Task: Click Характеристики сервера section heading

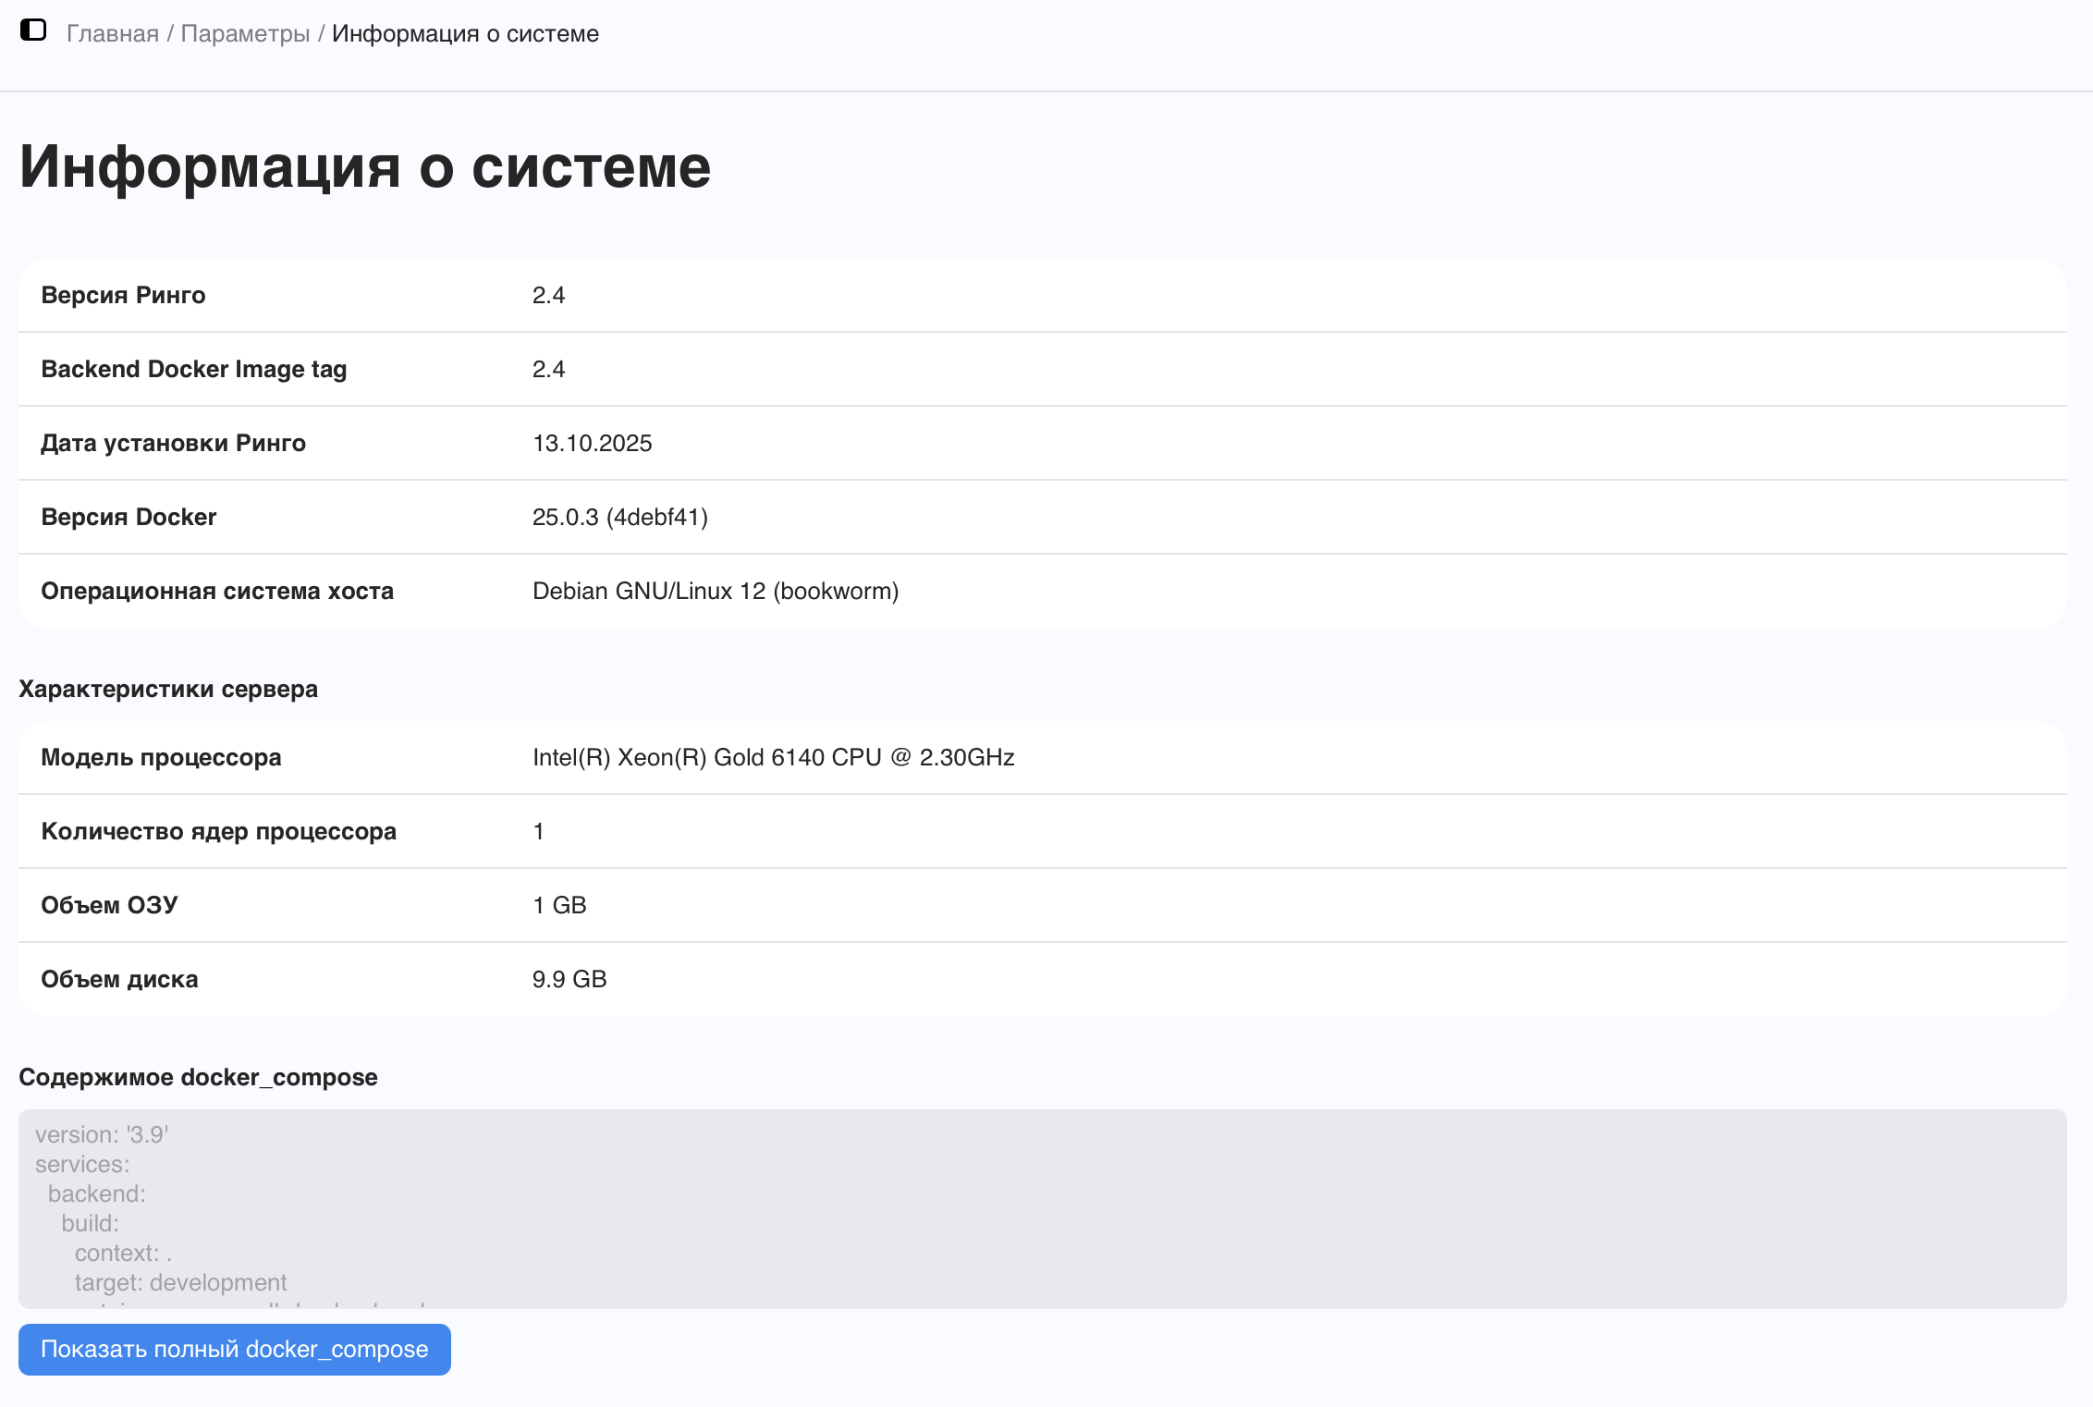Action: pos(168,689)
